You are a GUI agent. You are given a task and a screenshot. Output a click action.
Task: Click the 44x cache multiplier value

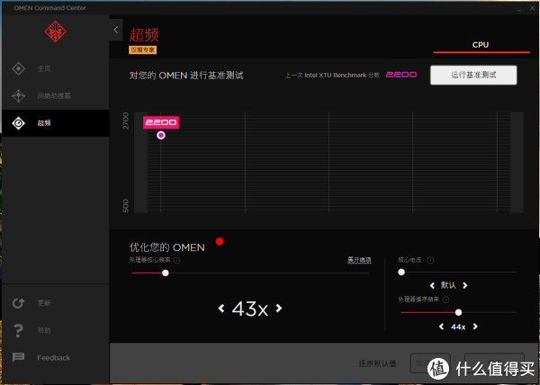(458, 327)
